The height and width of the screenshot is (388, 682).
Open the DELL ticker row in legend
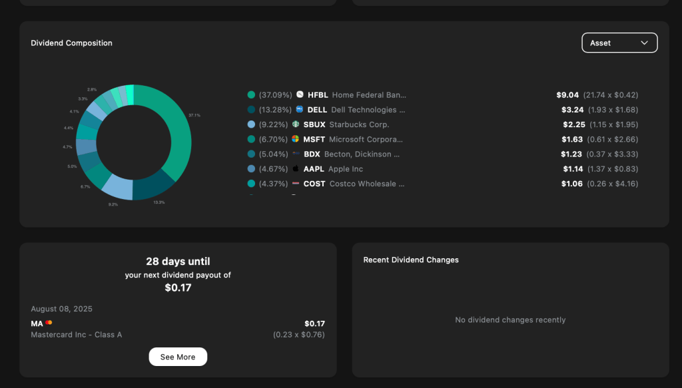[317, 110]
